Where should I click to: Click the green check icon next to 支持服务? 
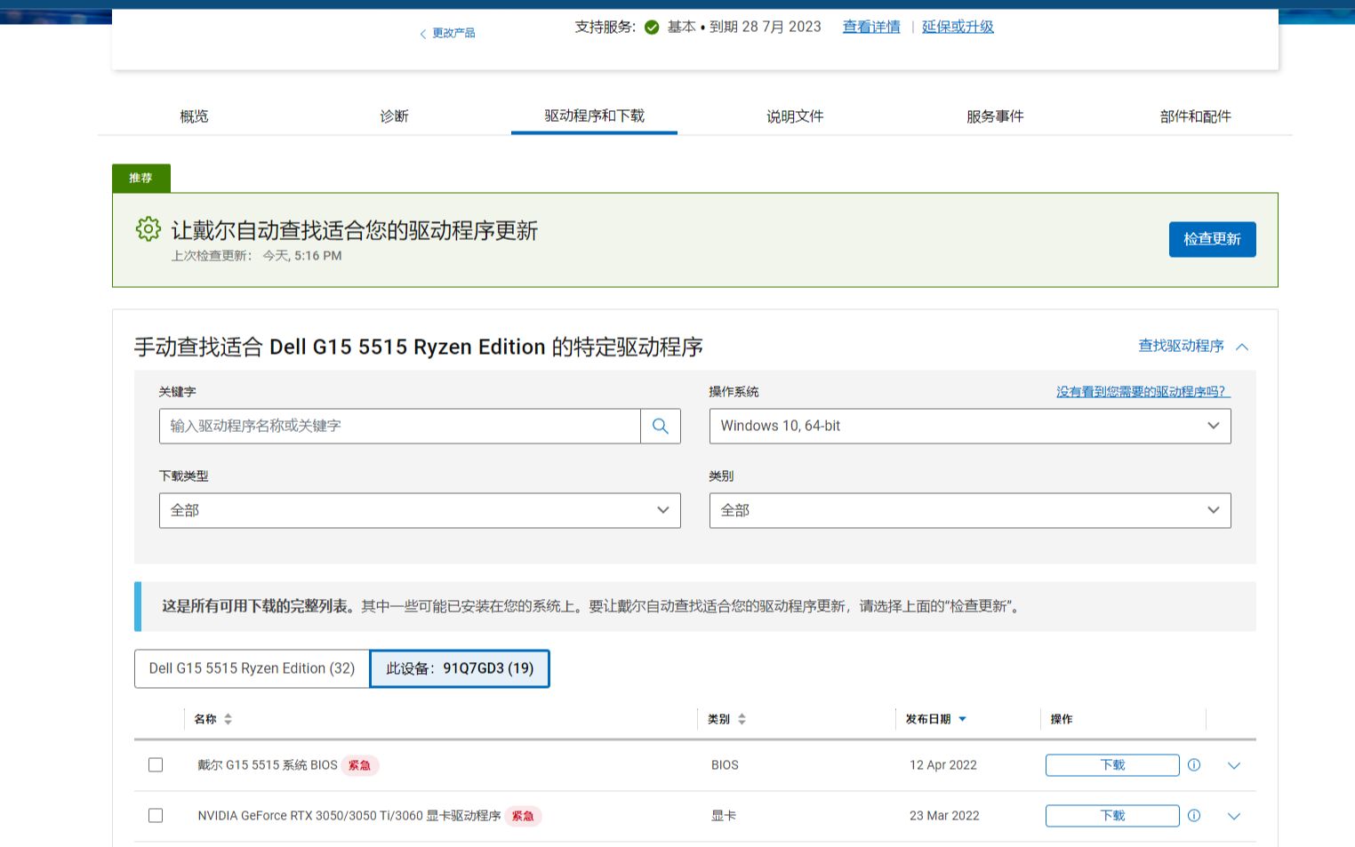tap(652, 28)
